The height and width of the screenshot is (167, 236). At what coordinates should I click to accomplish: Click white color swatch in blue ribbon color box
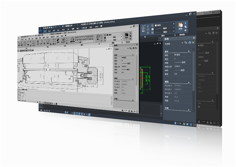[156, 25]
